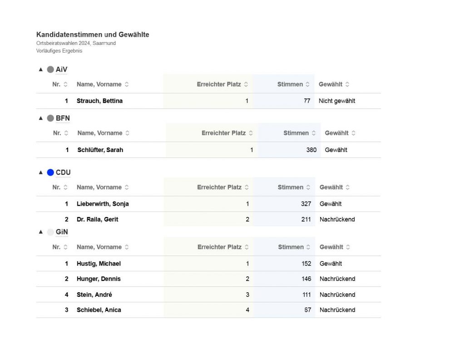Select the row for Lieberwirth, Sonja
The image size is (465, 340).
(x=103, y=204)
